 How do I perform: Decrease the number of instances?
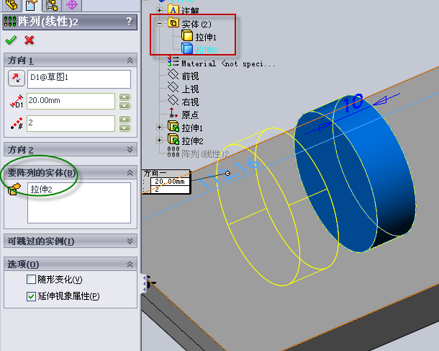(125, 128)
